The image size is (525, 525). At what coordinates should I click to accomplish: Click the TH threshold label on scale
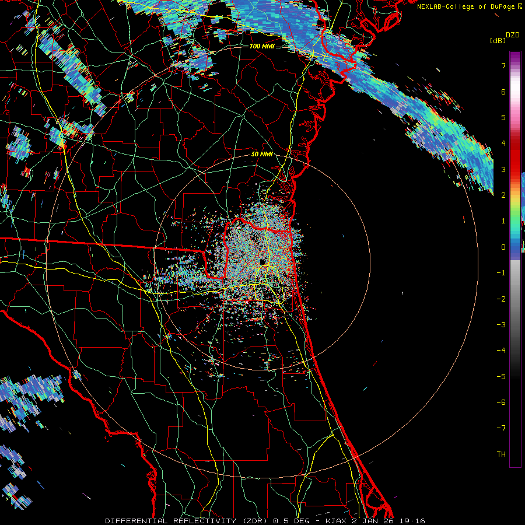point(501,454)
